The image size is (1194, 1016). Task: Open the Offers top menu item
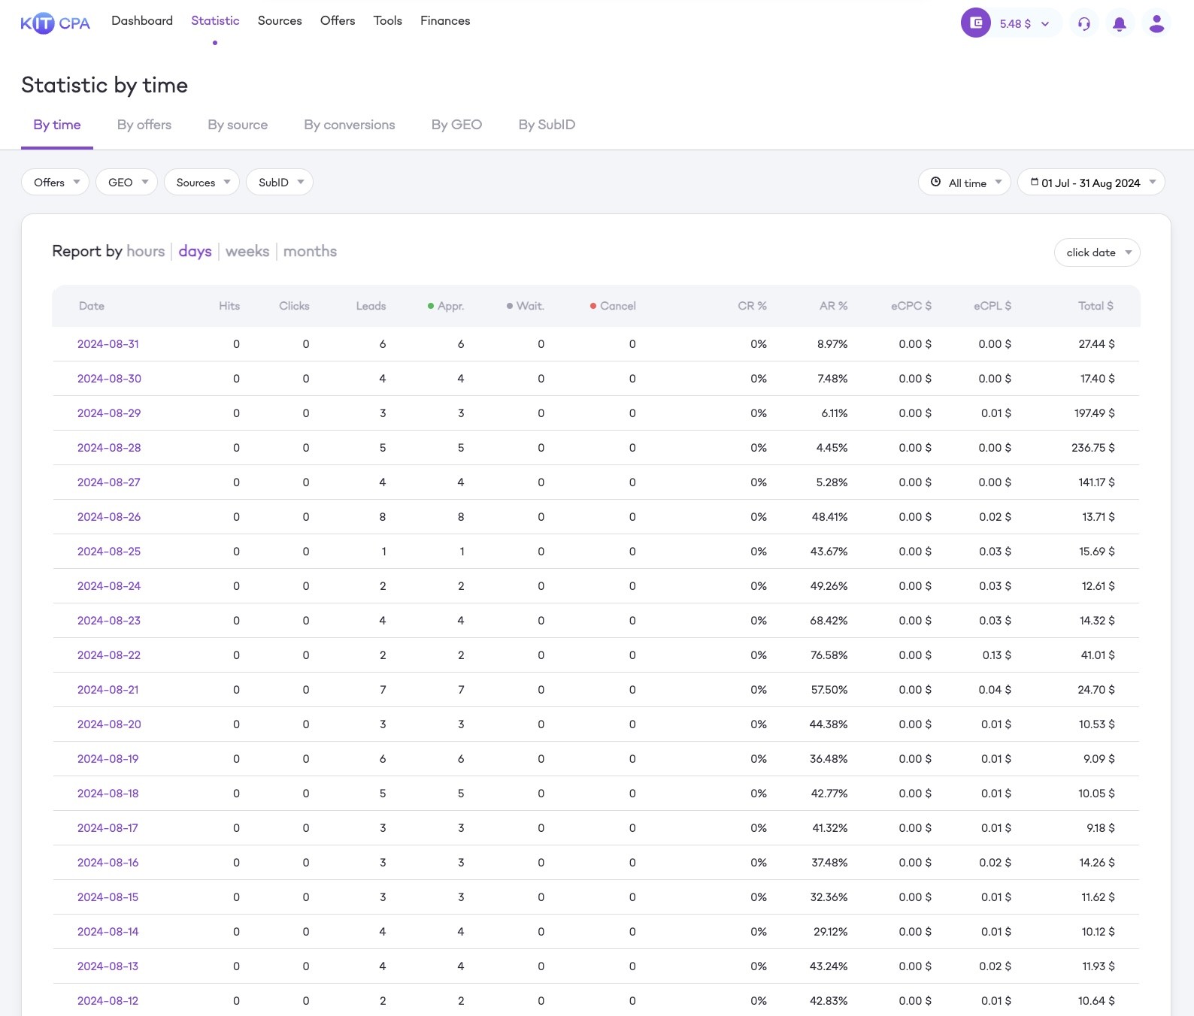tap(338, 21)
